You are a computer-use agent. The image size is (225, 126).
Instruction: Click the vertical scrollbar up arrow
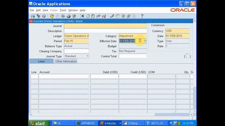[195, 21]
